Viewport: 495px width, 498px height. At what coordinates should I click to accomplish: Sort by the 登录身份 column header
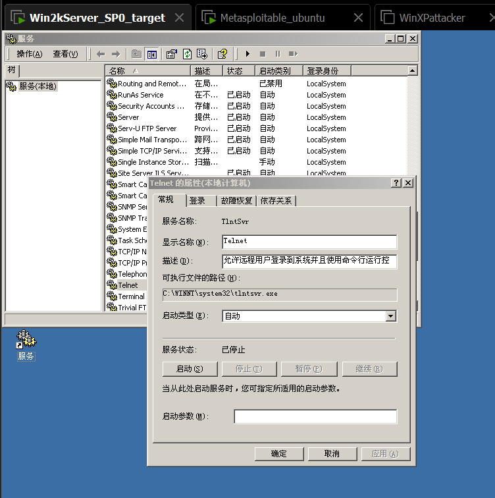327,71
